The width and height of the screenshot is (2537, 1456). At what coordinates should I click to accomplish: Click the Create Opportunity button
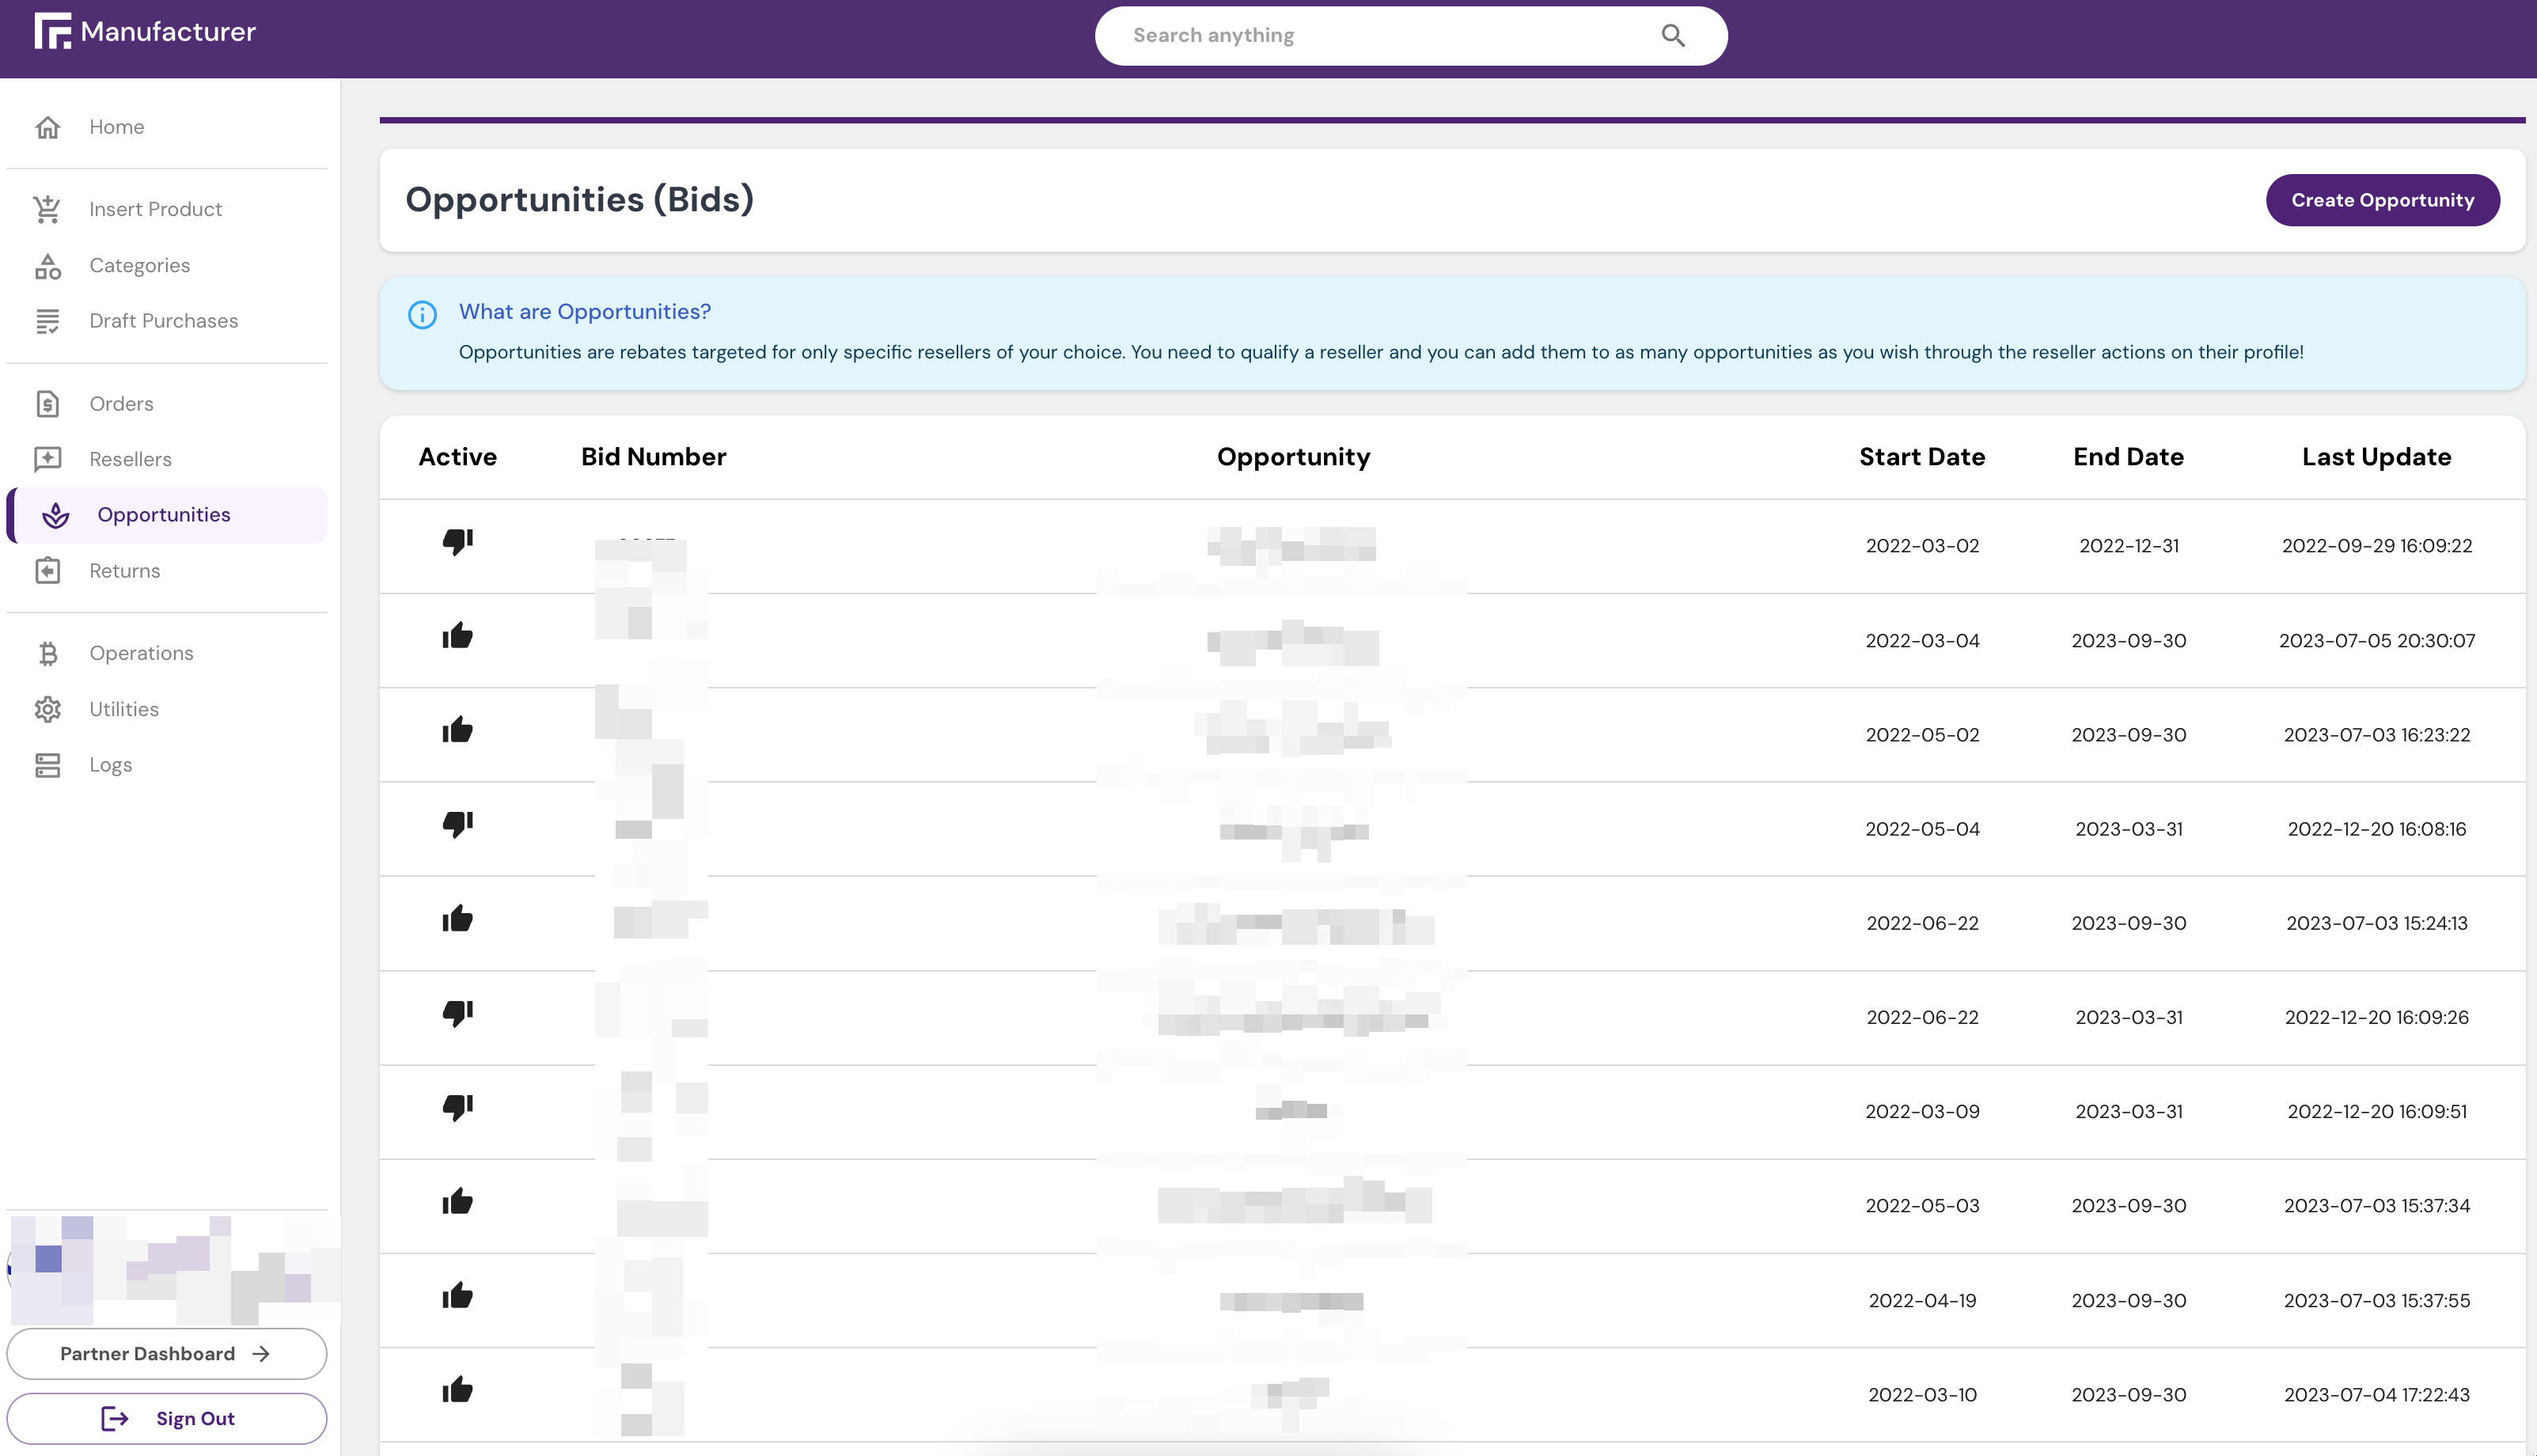click(x=2382, y=200)
